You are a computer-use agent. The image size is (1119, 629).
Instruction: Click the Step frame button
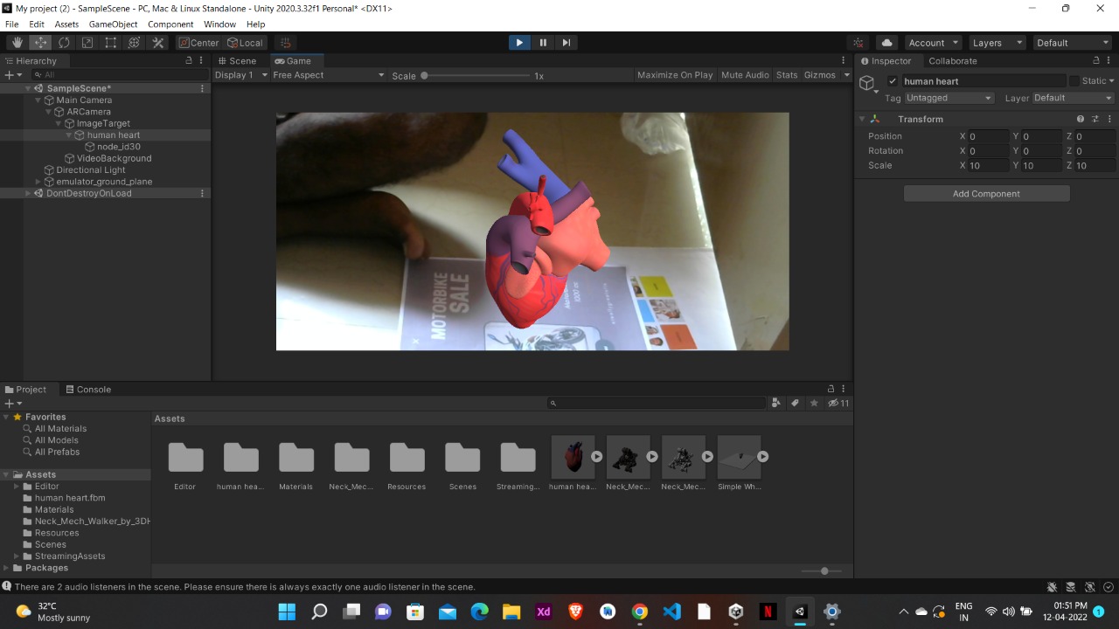[x=566, y=43]
